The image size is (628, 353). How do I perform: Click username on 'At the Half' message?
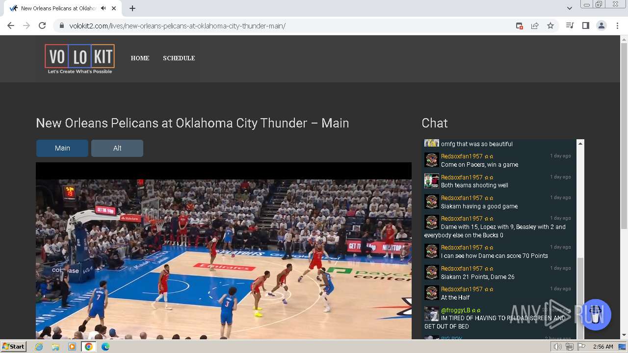[x=462, y=289]
